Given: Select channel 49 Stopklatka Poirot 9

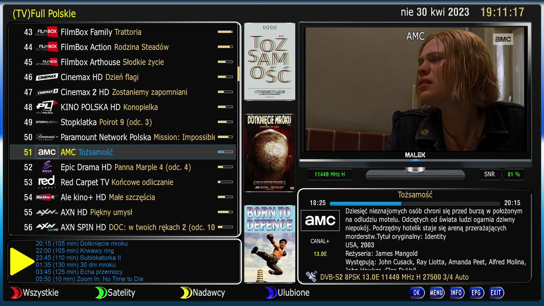Looking at the screenshot, I should click(x=123, y=122).
